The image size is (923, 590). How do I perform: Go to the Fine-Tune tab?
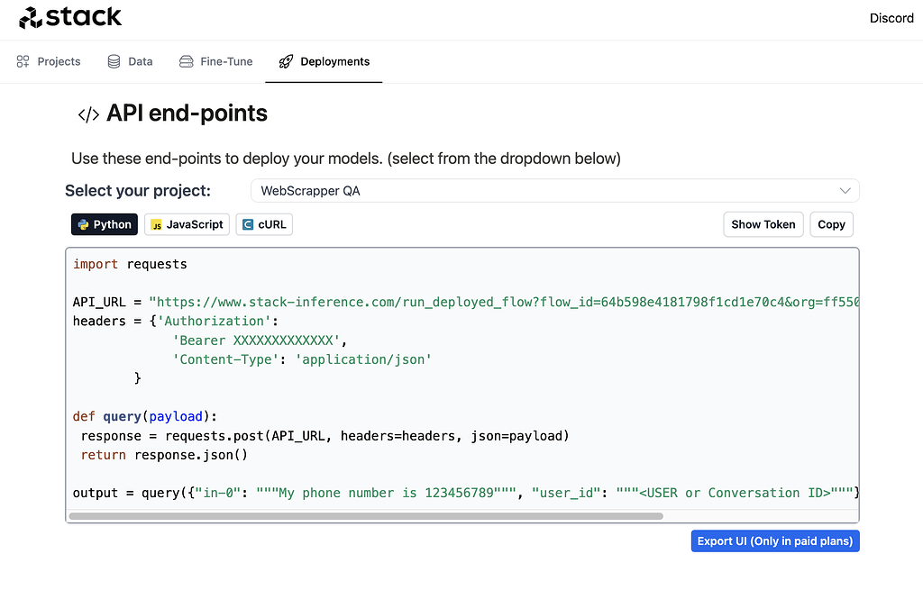click(216, 61)
